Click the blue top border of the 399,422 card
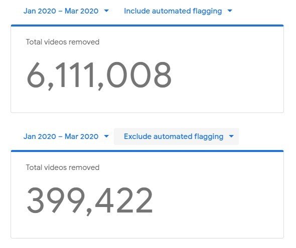 (x=147, y=151)
